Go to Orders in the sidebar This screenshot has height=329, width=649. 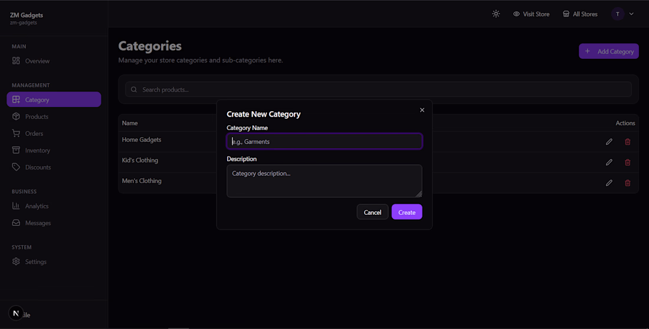34,134
